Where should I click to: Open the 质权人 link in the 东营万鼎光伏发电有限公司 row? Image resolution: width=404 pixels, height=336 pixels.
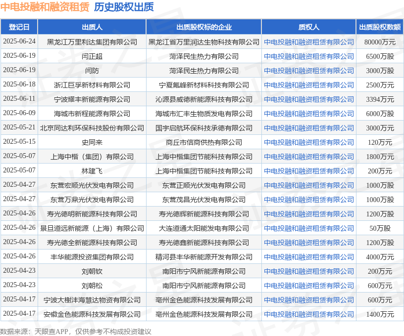click(308, 200)
